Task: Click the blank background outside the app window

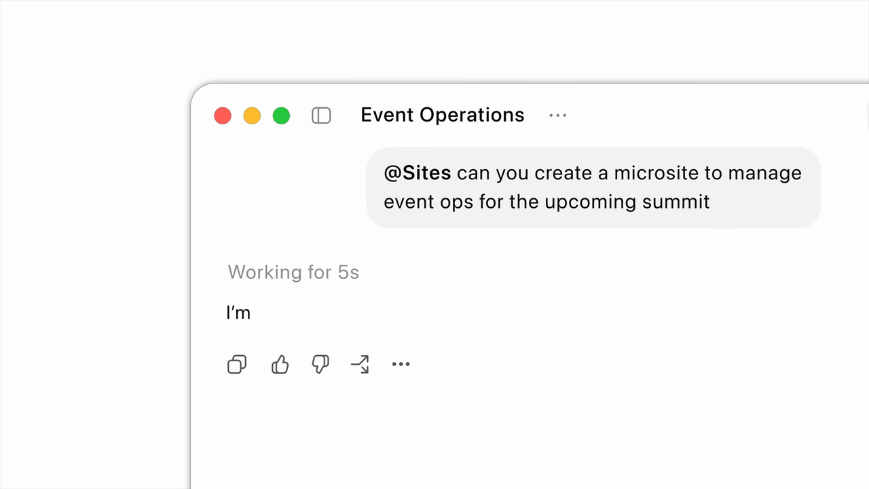Action: 95,272
